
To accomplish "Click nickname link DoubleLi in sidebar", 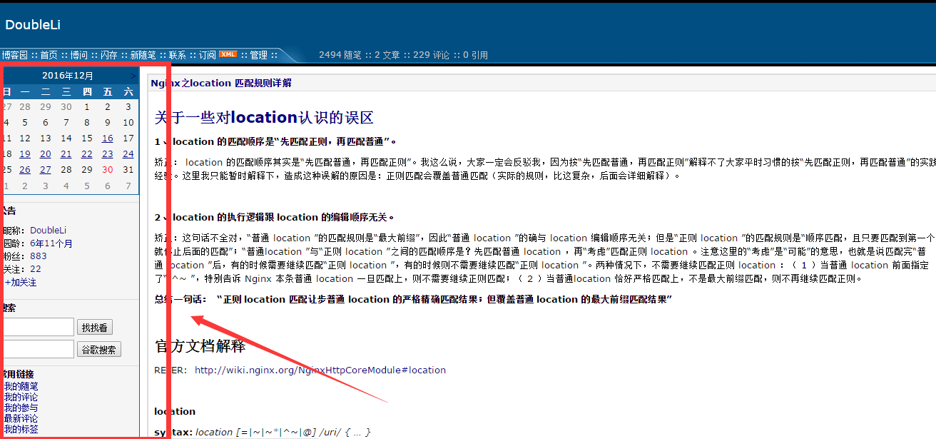I will 48,230.
